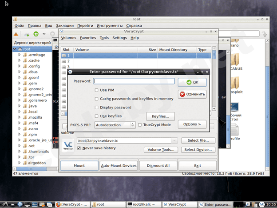The width and height of the screenshot is (277, 208).
Task: Open Volume Tools... in VeraCrypt window
Action: (161, 150)
